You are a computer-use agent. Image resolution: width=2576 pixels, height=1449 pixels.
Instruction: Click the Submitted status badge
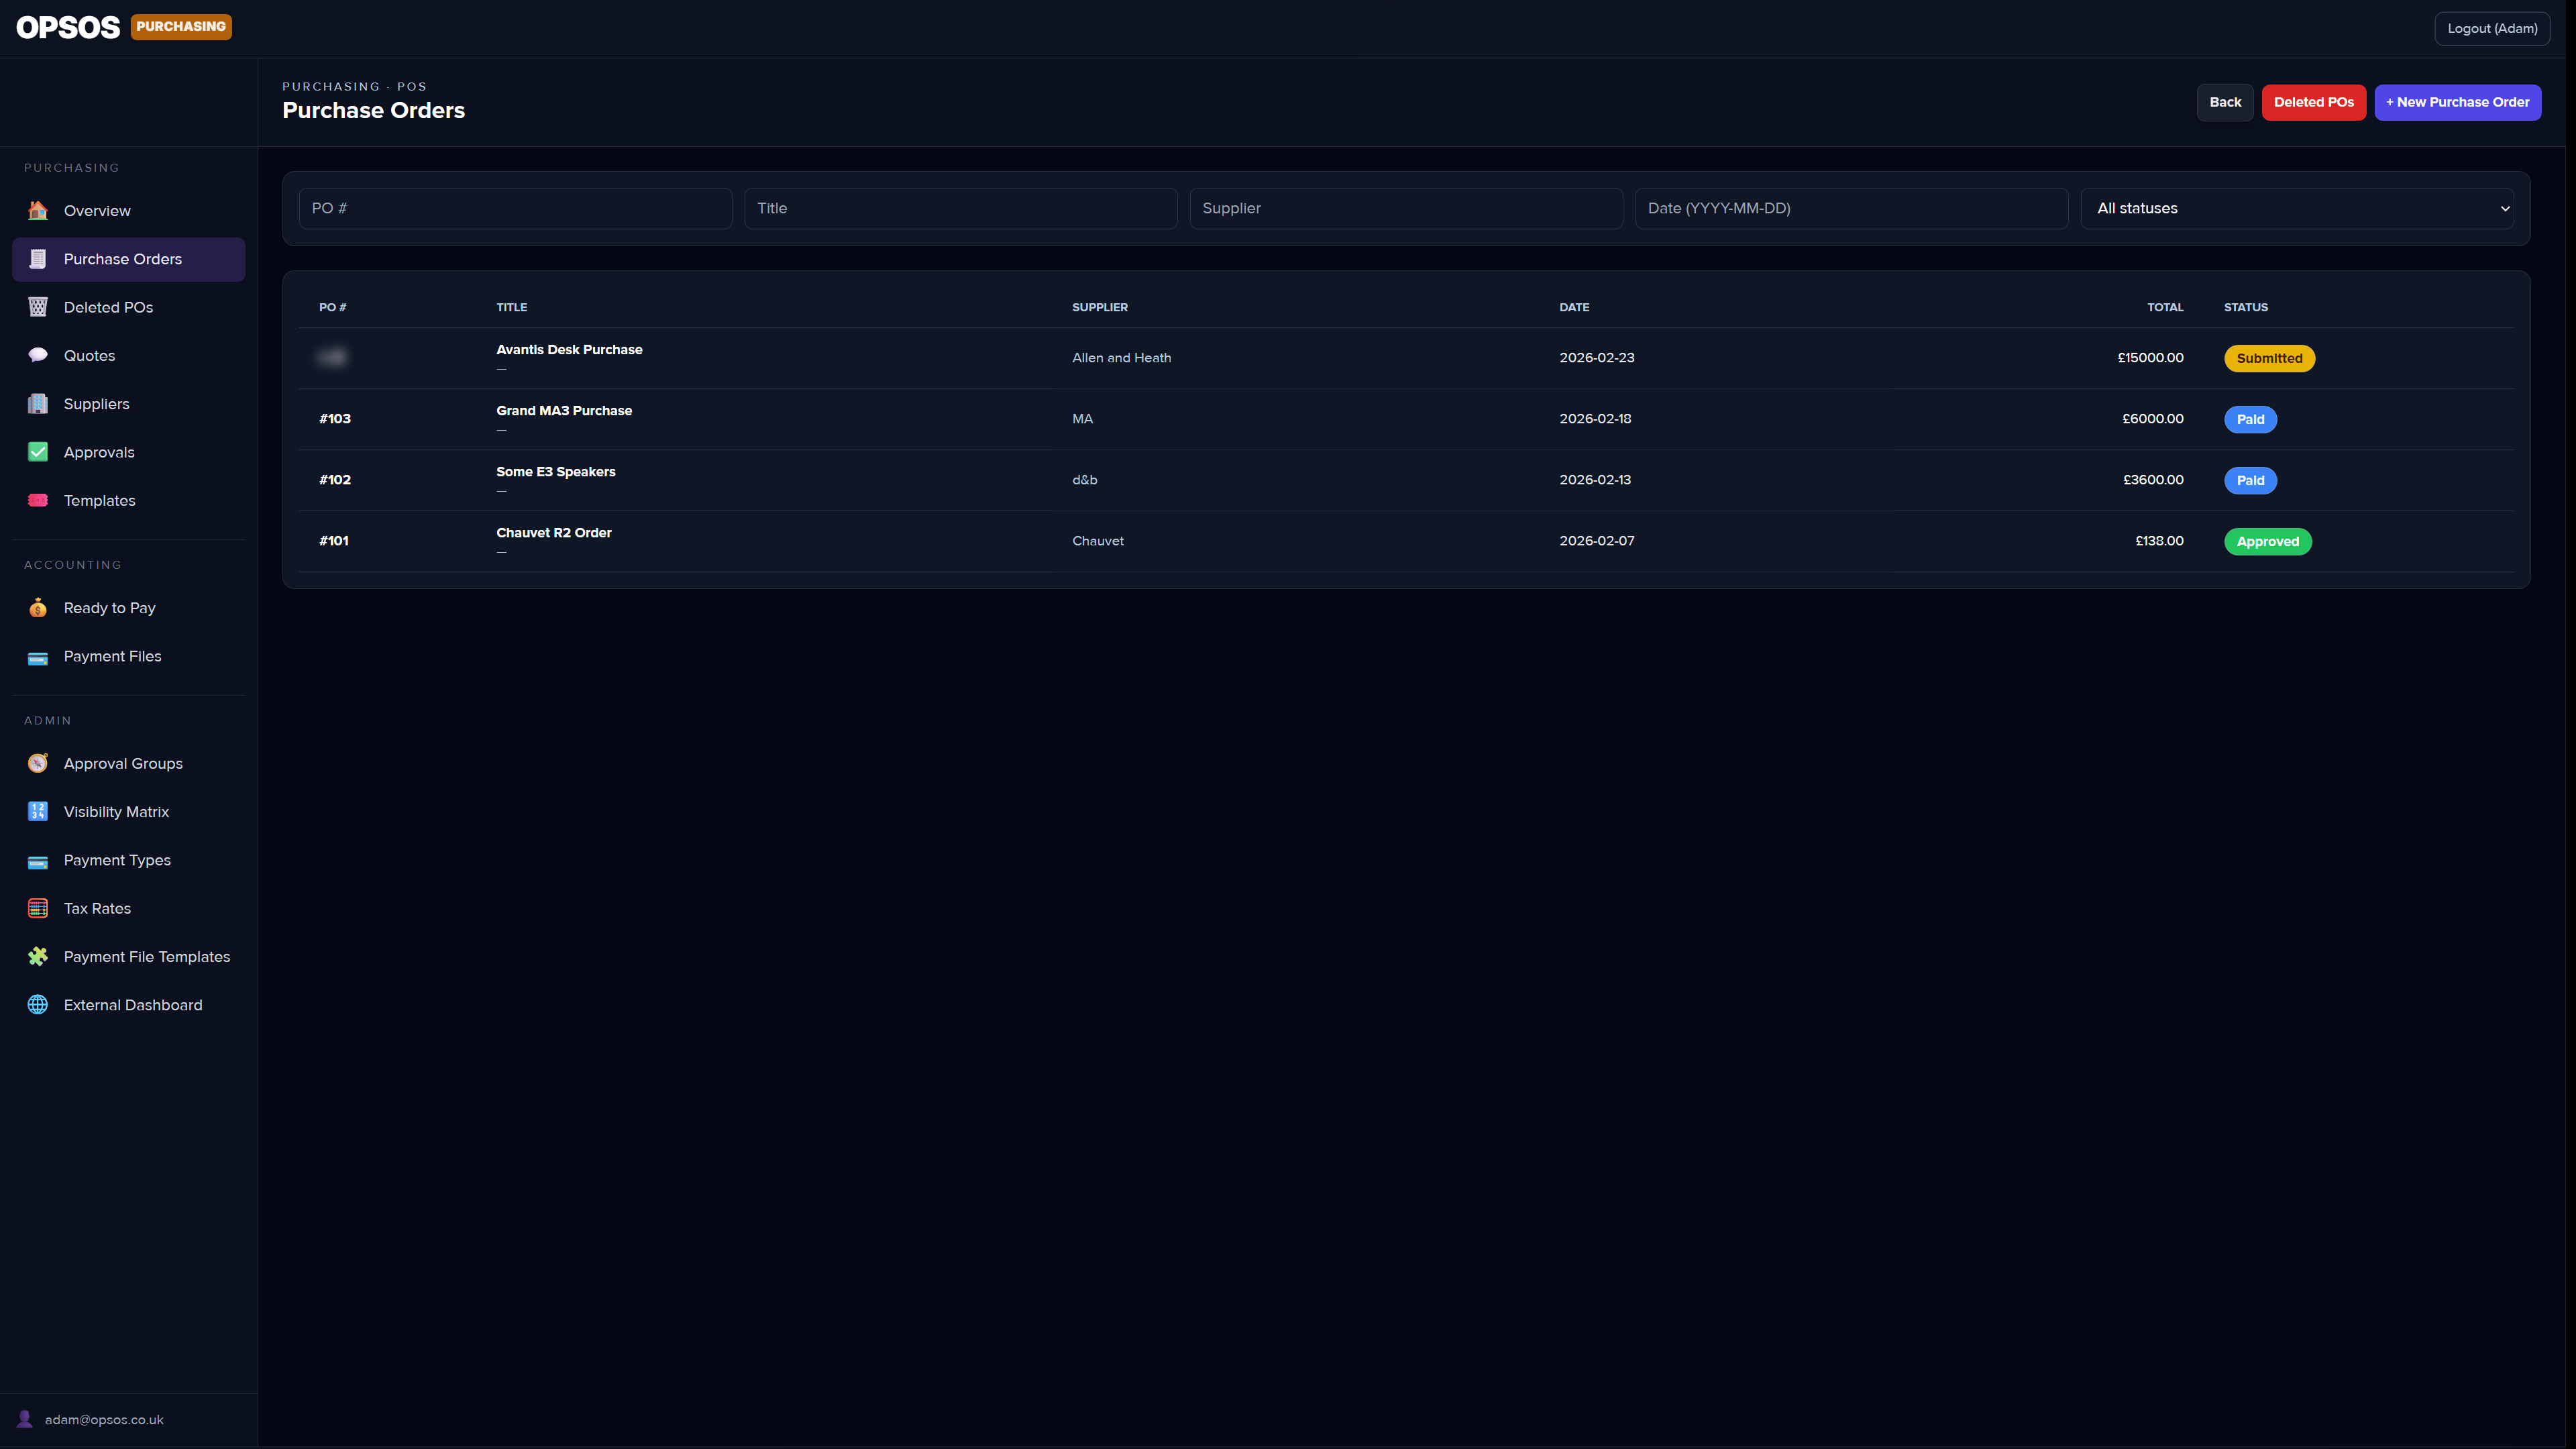[2268, 358]
